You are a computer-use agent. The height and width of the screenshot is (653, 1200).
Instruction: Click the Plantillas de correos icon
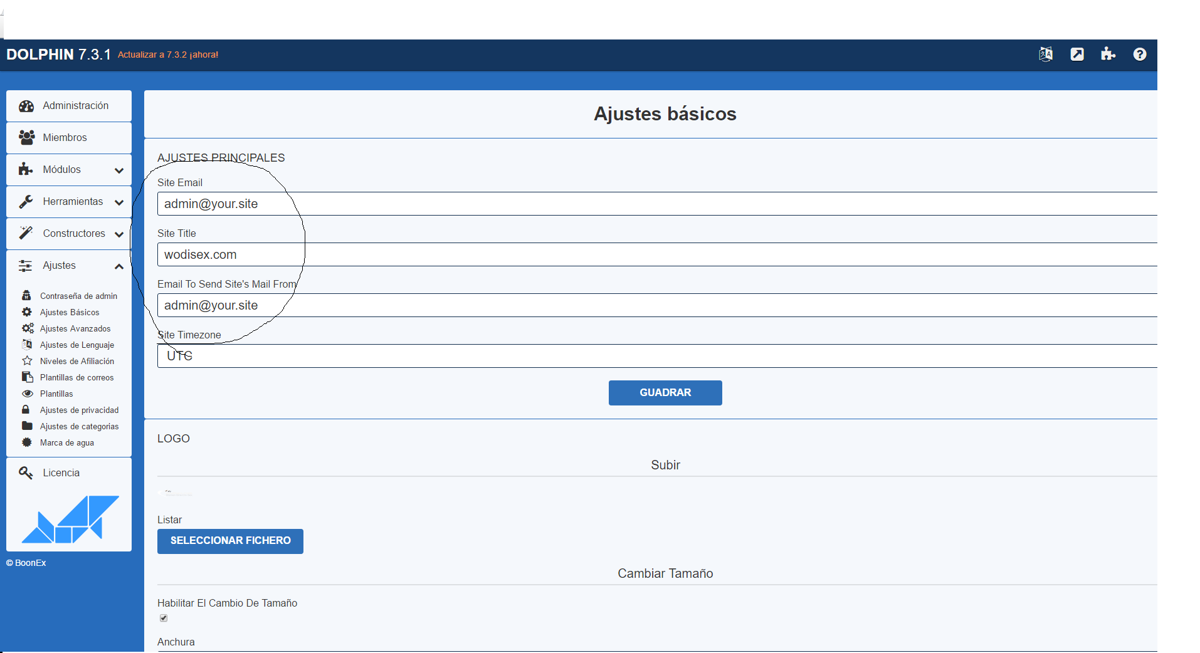coord(27,377)
